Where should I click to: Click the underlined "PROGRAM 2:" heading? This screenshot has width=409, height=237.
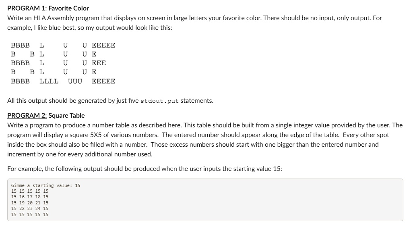click(27, 116)
